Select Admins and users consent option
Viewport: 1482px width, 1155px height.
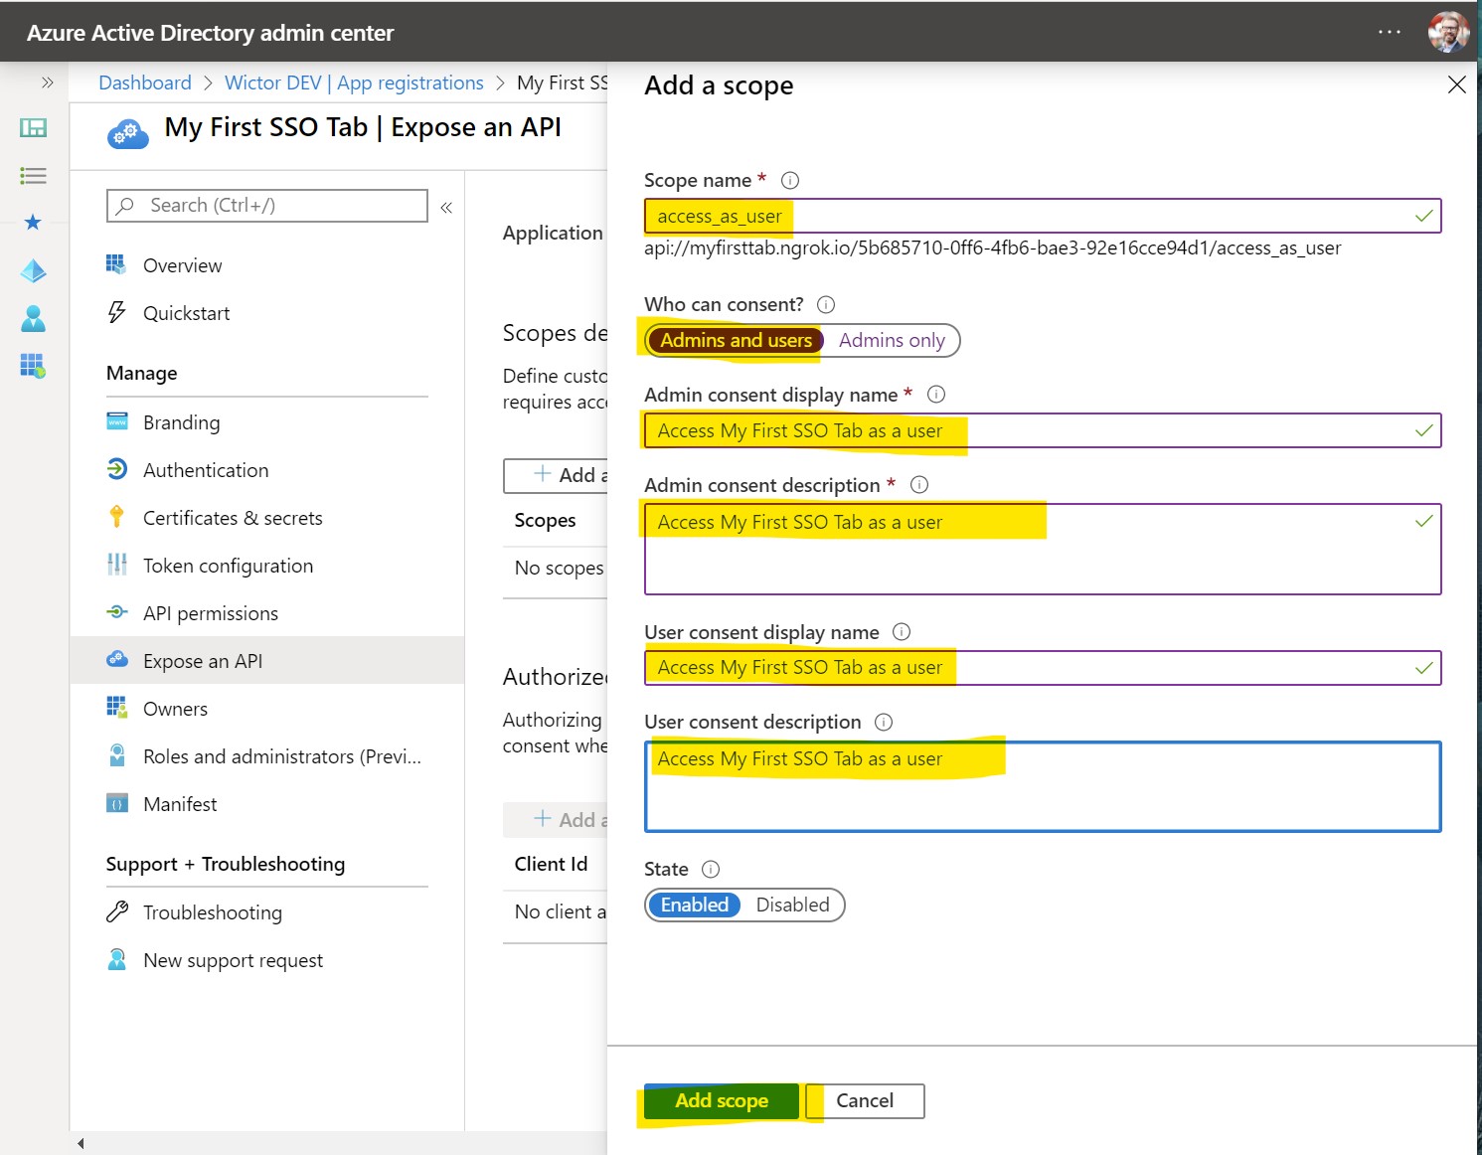[x=736, y=340]
